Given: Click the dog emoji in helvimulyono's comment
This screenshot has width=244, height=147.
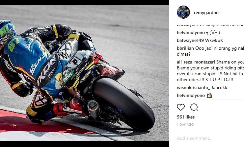Looking at the screenshot, I should (209, 95).
